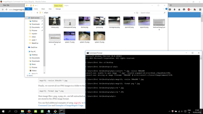The height and width of the screenshot is (114, 203).
Task: Click the search magnifier in Explorer search box
Action: tap(164, 13)
